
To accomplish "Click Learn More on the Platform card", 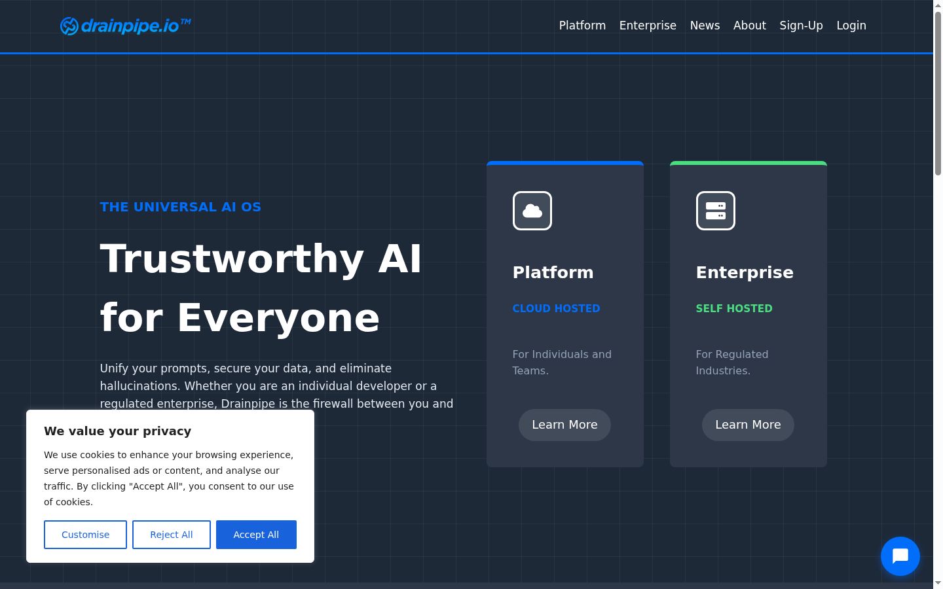I will (564, 425).
